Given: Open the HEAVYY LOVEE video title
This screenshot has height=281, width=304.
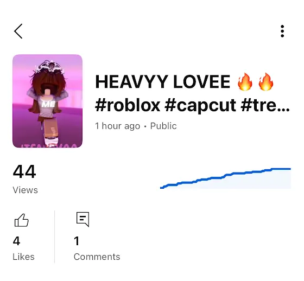Looking at the screenshot, I should (x=193, y=94).
